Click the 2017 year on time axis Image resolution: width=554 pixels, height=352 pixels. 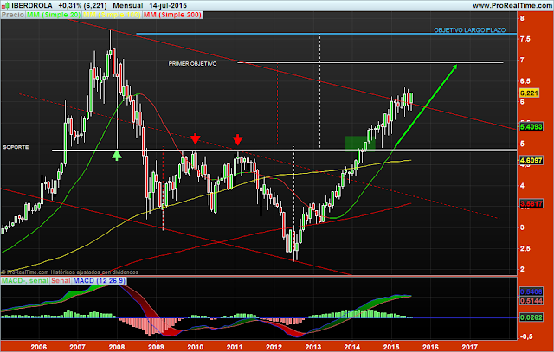click(469, 347)
